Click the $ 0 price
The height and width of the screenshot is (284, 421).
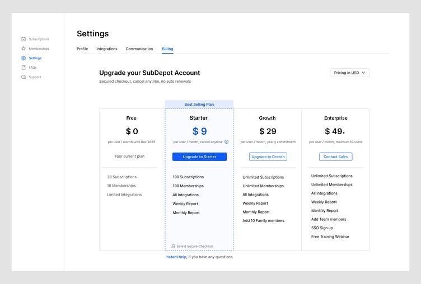point(132,131)
